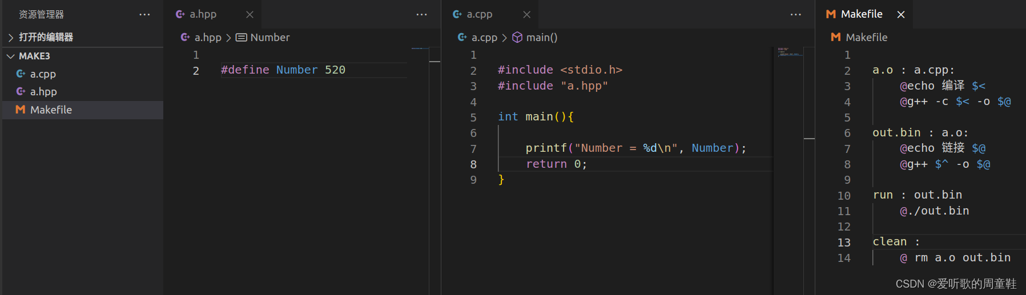Image resolution: width=1026 pixels, height=295 pixels.
Task: Close the a.hpp tab
Action: 250,14
